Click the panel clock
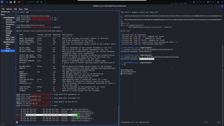 (x=212, y=2)
